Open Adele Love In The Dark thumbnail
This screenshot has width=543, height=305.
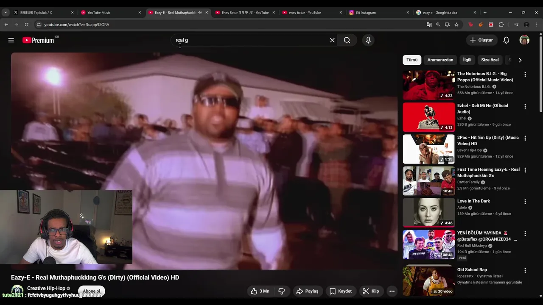click(428, 213)
